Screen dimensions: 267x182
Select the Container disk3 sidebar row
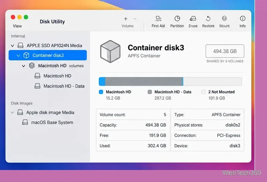tap(48, 55)
